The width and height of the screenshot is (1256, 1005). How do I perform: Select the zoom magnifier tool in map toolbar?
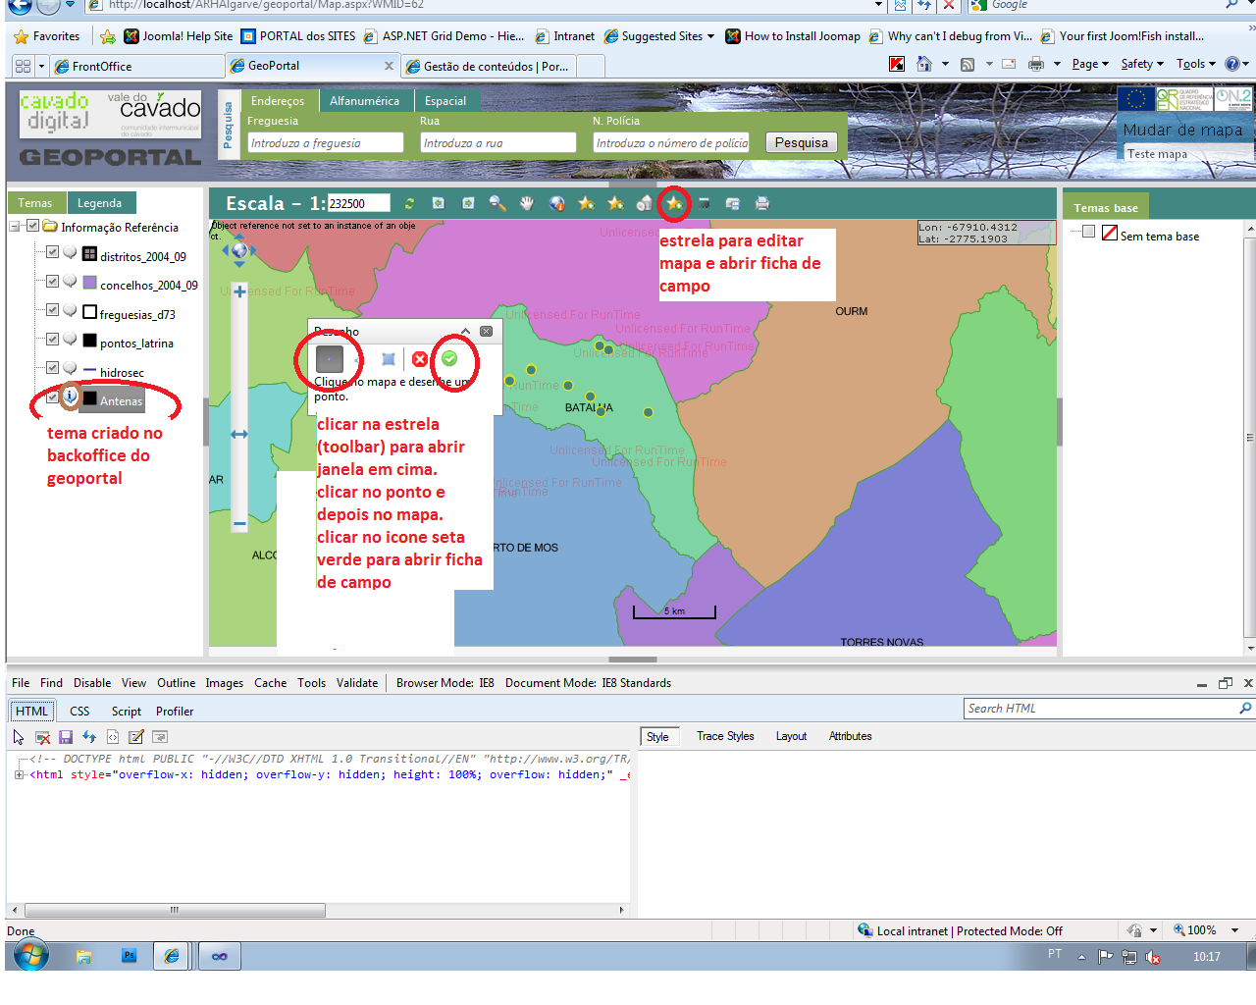497,203
